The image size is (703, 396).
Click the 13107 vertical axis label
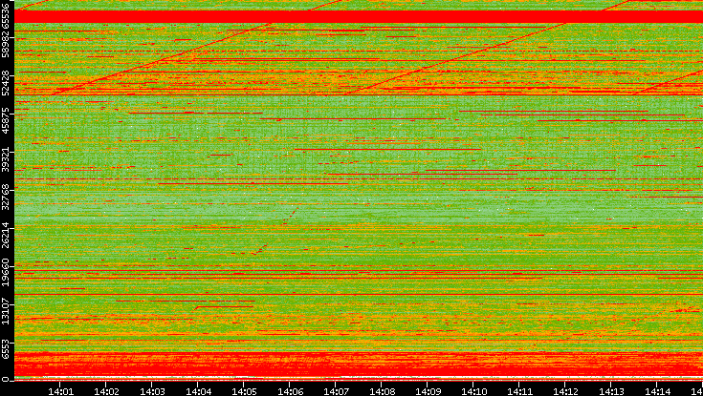pos(6,310)
